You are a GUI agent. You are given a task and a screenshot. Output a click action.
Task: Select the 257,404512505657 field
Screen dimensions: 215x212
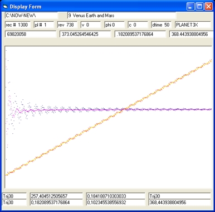[x=56, y=196]
